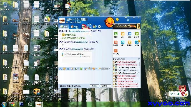Click the green music note icon

coord(81,69)
